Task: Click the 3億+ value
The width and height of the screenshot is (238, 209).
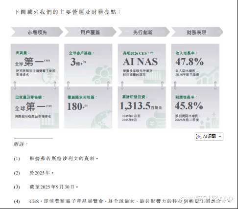Action: tap(78, 62)
